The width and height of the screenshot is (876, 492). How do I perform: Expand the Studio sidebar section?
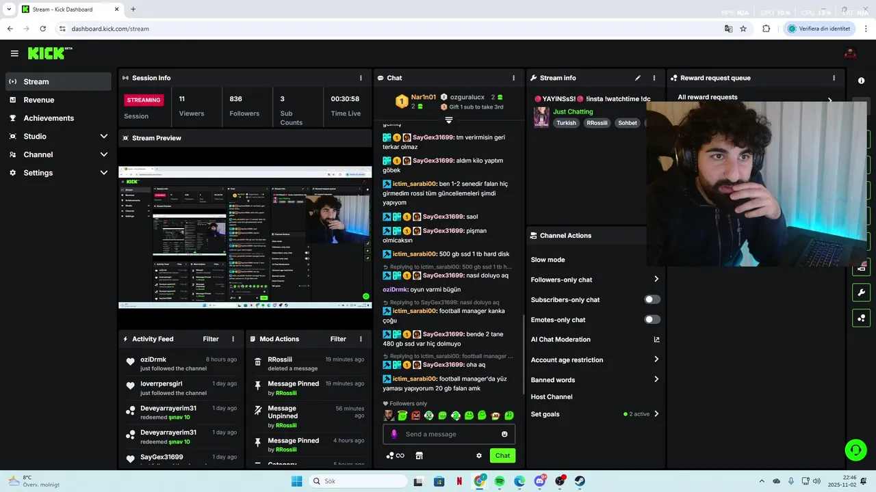pos(58,137)
